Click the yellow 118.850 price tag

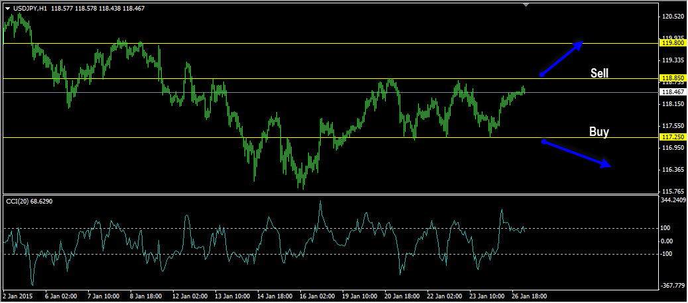pos(672,78)
